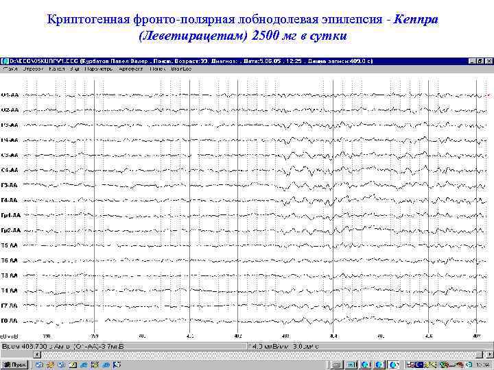The width and height of the screenshot is (494, 370).
Task: Click fifth quick launch Internet Explorer icon
Action: pyautogui.click(x=84, y=365)
